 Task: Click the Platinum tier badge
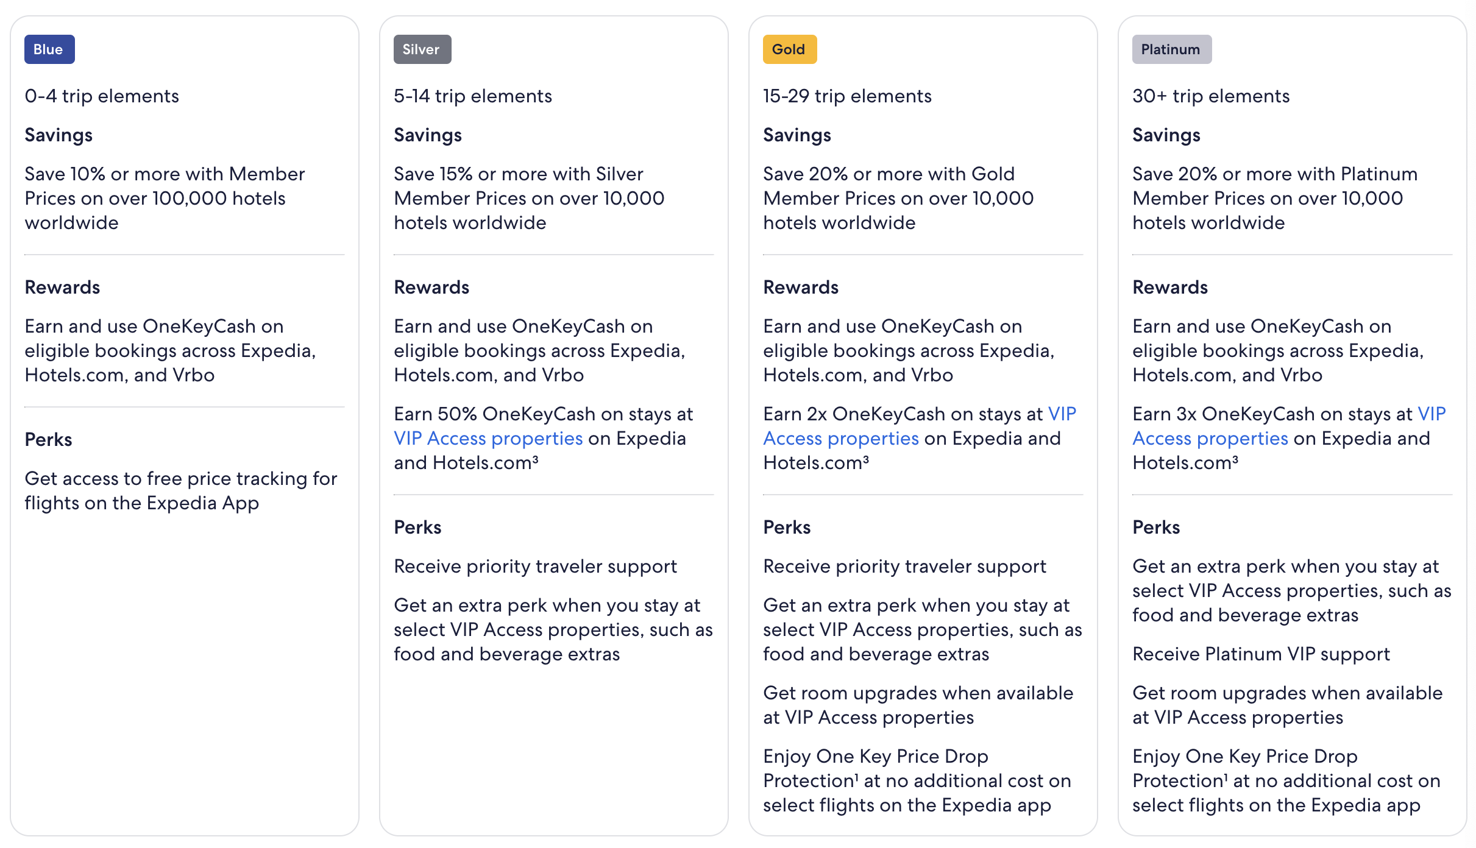pyautogui.click(x=1172, y=49)
